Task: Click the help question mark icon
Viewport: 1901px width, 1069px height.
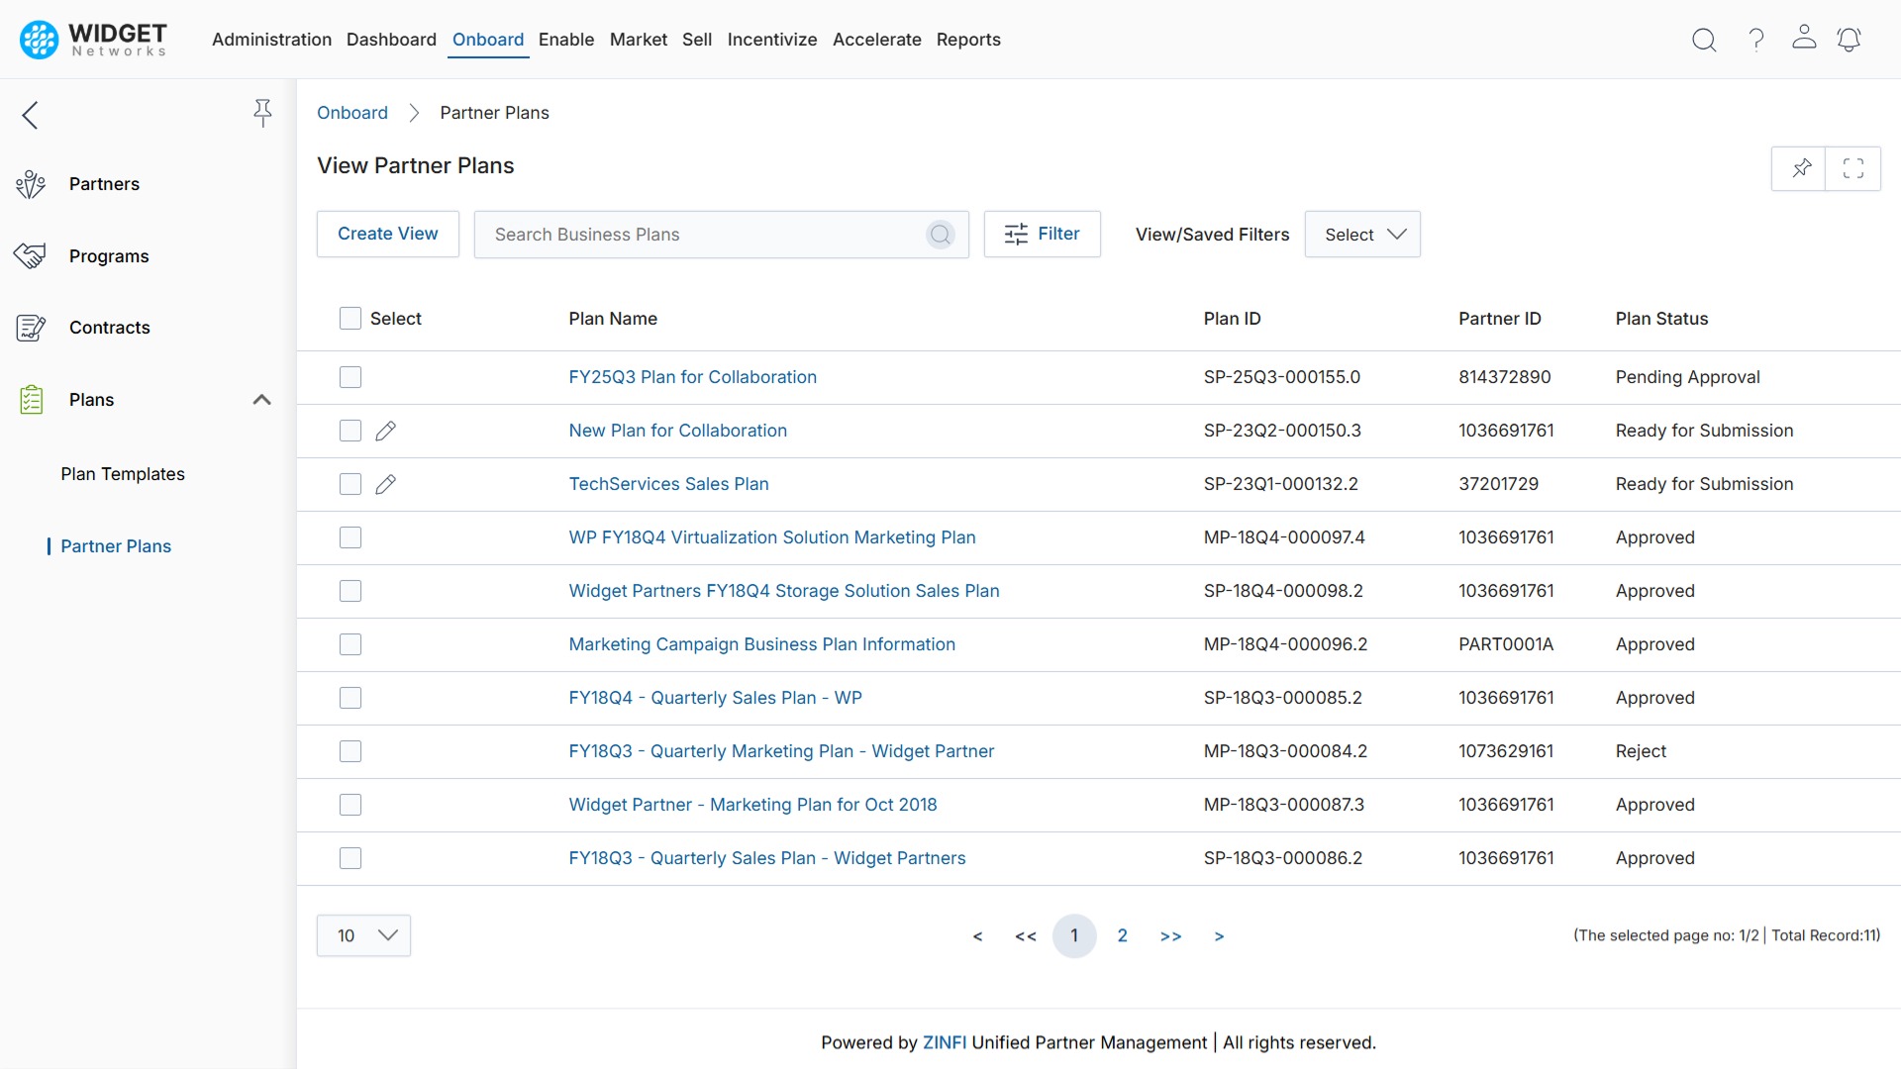Action: click(x=1754, y=40)
